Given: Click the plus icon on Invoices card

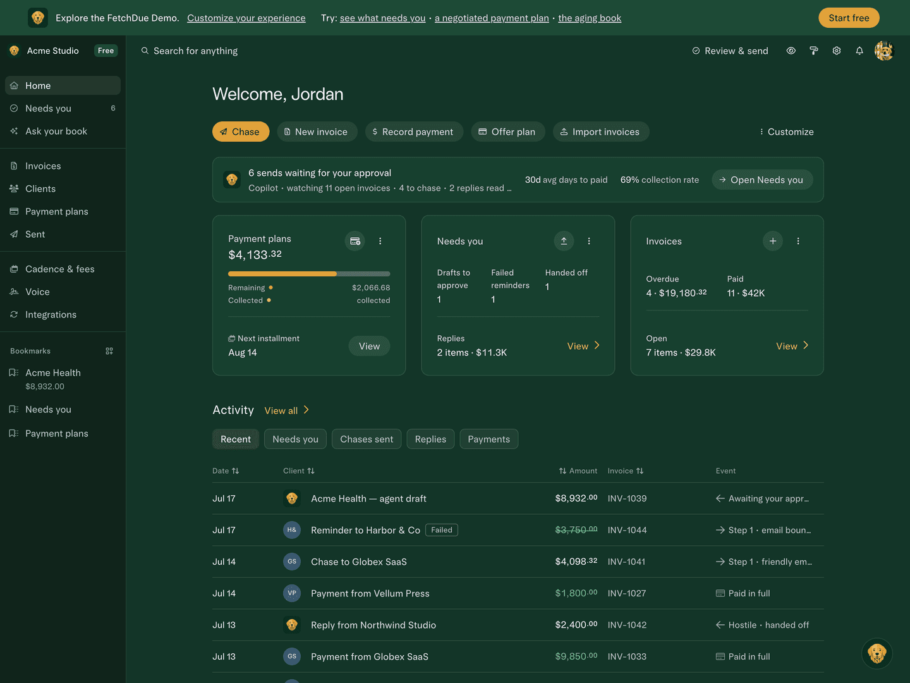Looking at the screenshot, I should pyautogui.click(x=773, y=241).
